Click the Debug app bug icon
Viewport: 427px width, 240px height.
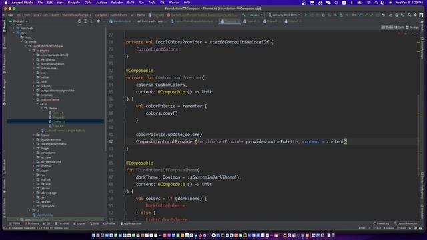[323, 15]
